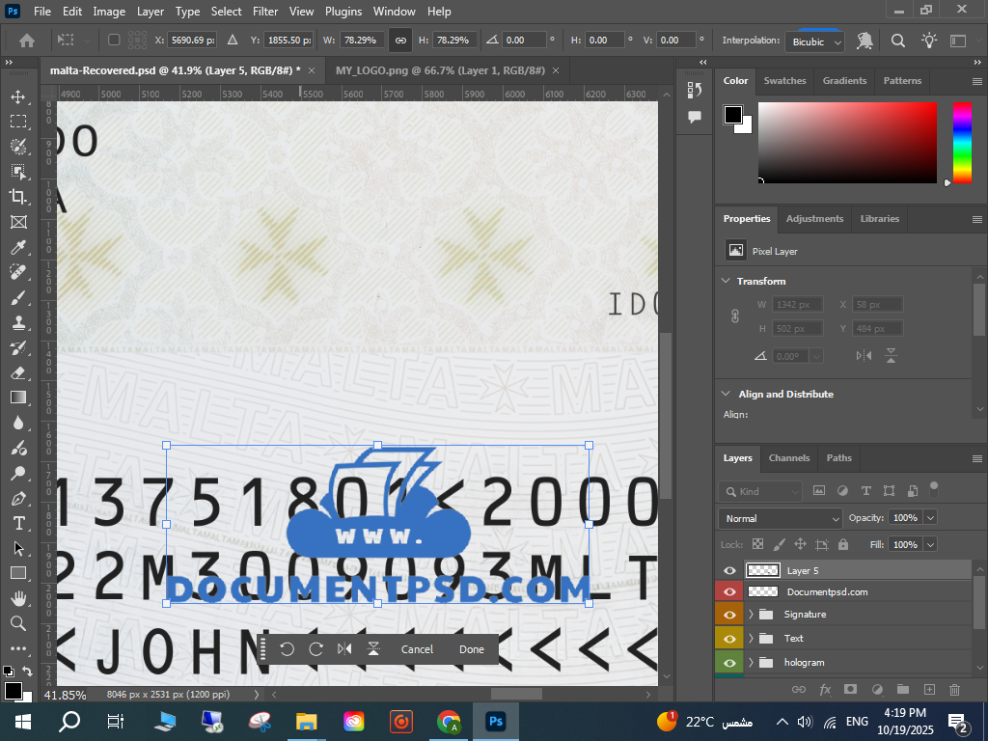The height and width of the screenshot is (741, 988).
Task: Toggle the maintain aspect ratio link
Action: point(399,41)
